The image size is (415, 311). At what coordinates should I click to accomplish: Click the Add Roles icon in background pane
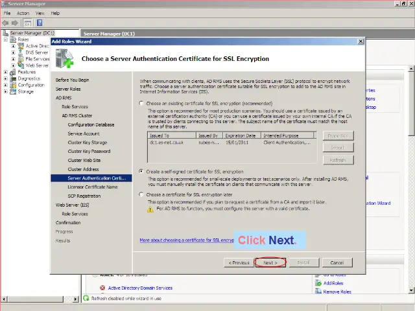click(x=318, y=283)
